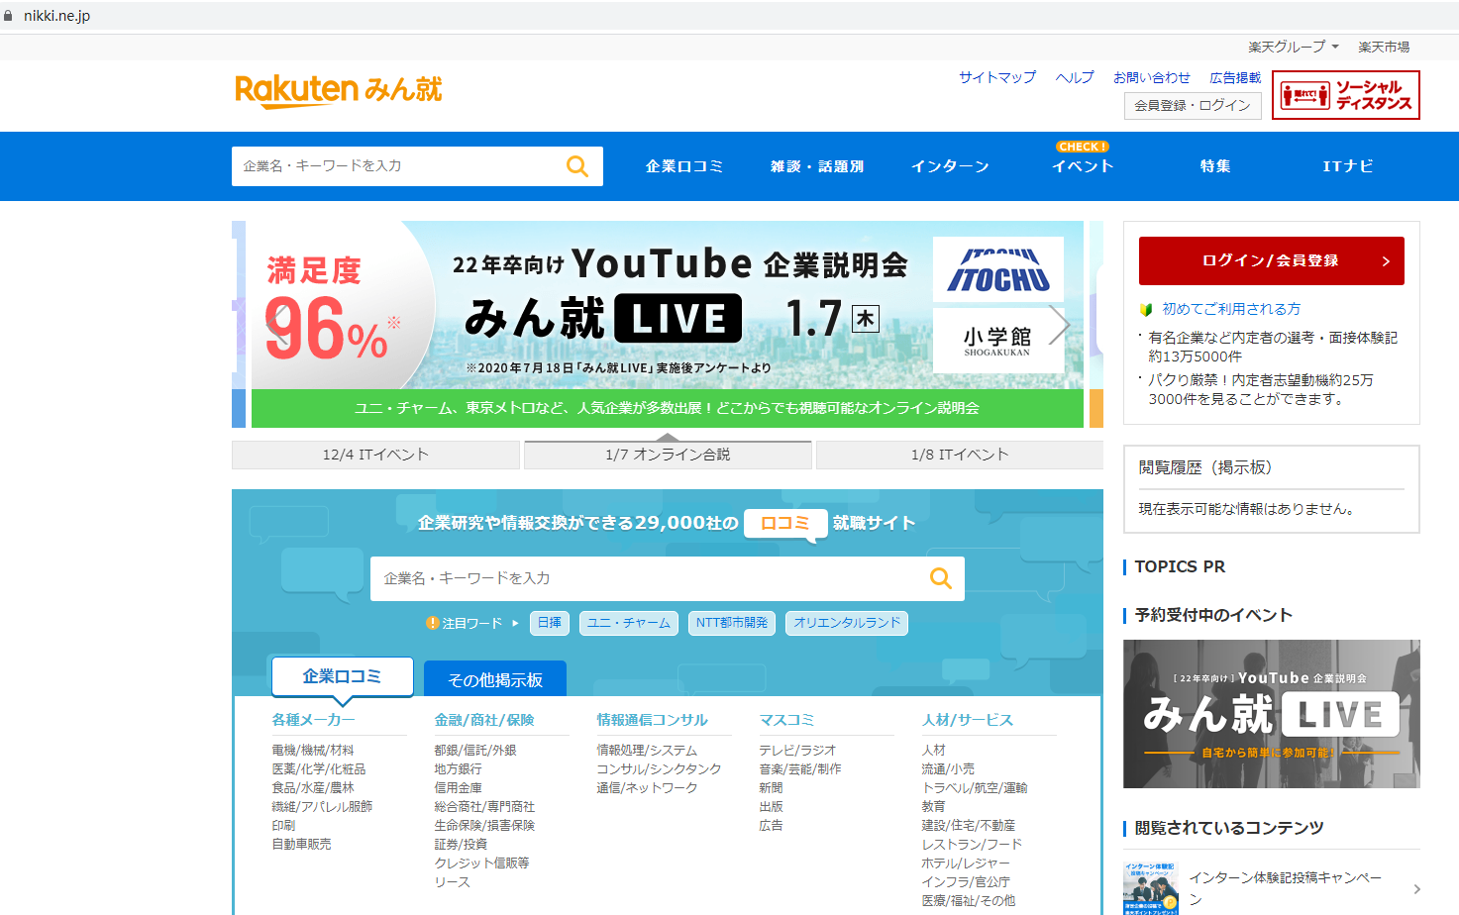Switch to the 企業口コミ board tab
Image resolution: width=1459 pixels, height=915 pixels.
(342, 676)
